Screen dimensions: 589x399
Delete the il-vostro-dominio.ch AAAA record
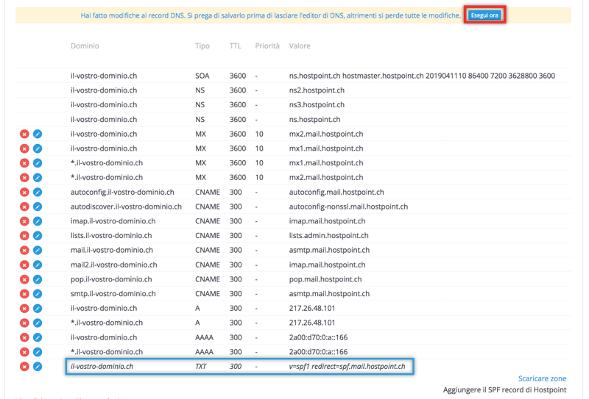click(x=24, y=337)
